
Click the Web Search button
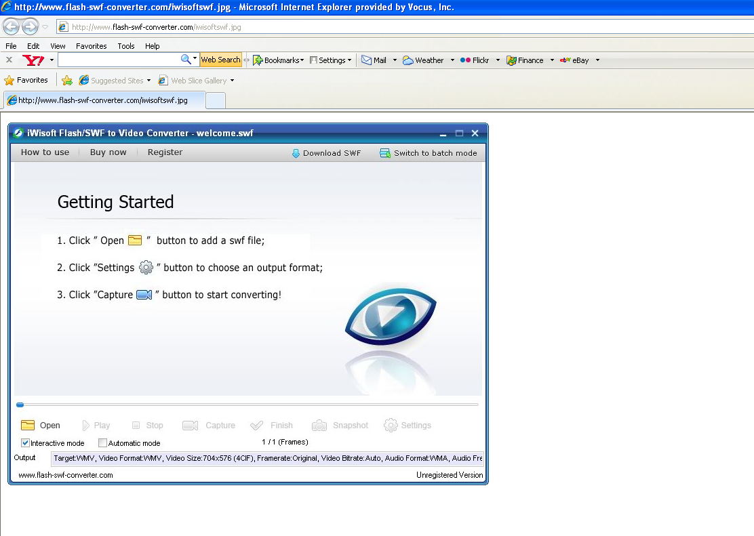[220, 60]
